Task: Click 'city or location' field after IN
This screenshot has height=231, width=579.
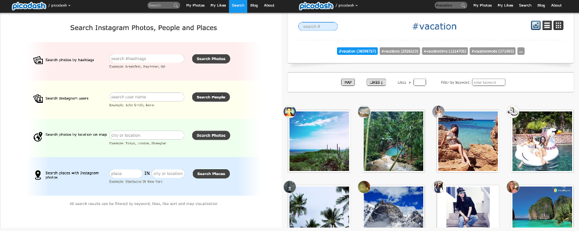Action: [168, 173]
